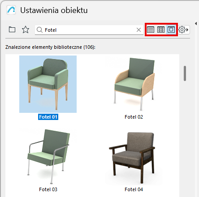199x197 pixels.
Task: Switch to large preview view
Action: (171, 30)
